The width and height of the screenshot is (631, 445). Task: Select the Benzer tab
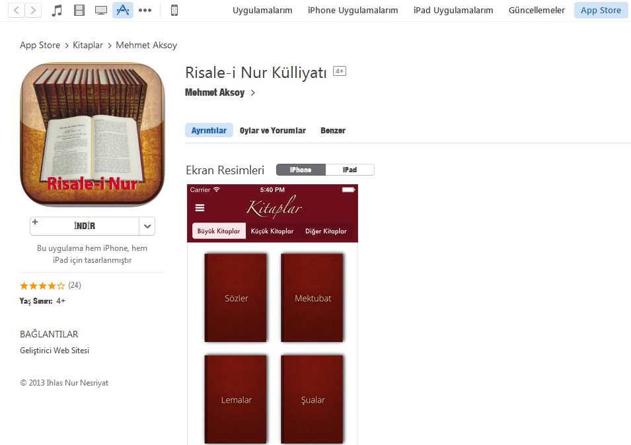tap(333, 131)
